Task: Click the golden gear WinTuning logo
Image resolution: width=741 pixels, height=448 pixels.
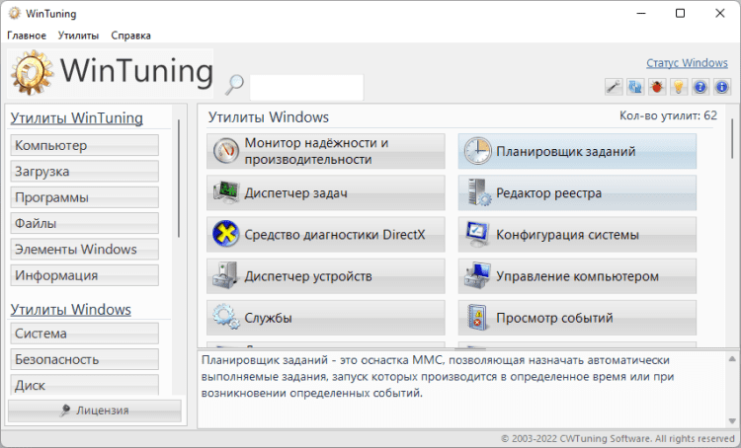Action: pyautogui.click(x=32, y=73)
